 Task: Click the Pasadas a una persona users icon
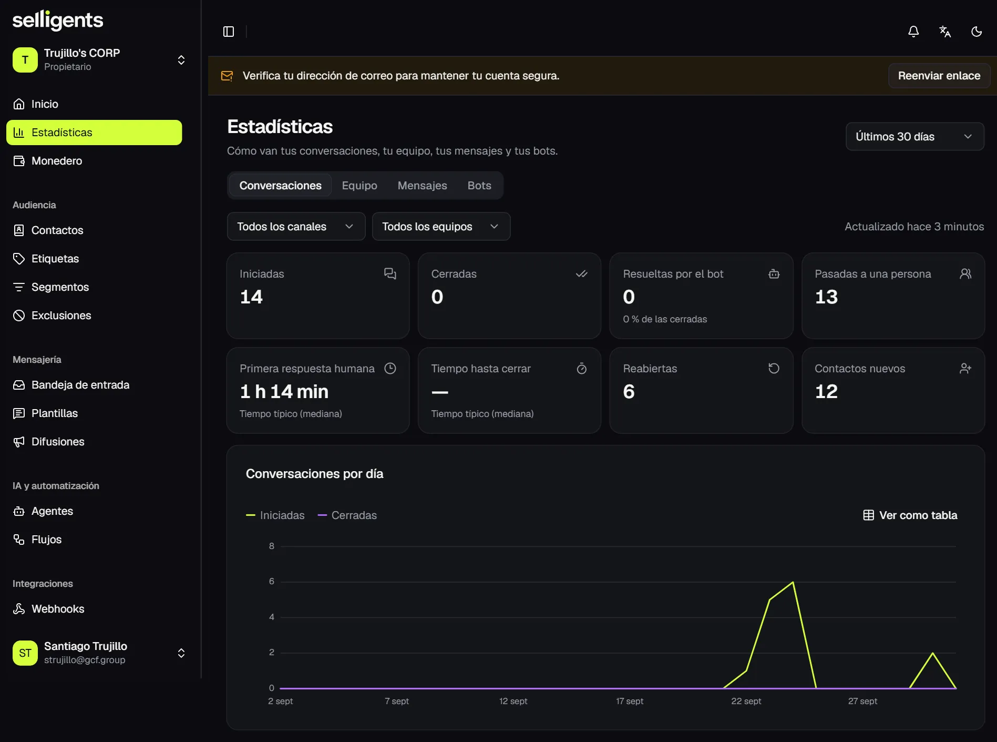pyautogui.click(x=965, y=273)
